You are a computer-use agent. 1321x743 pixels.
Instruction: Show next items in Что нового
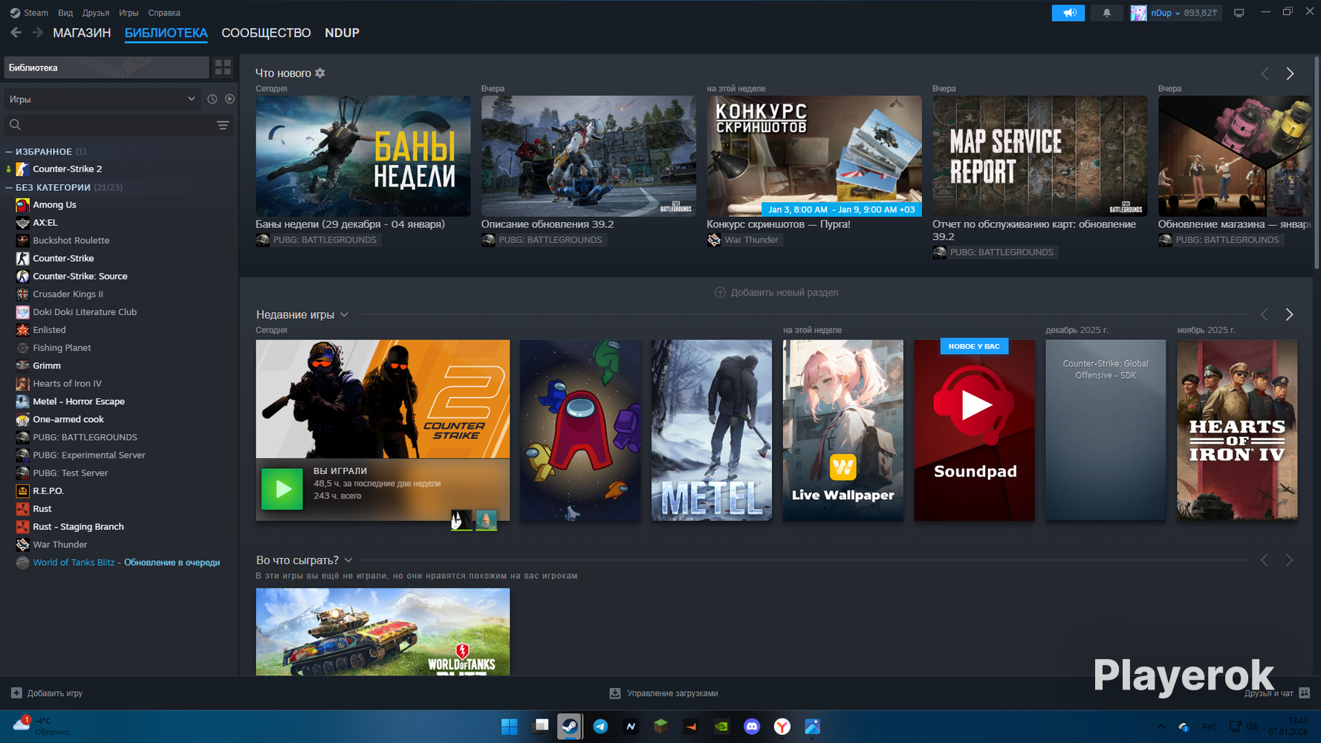click(x=1290, y=74)
